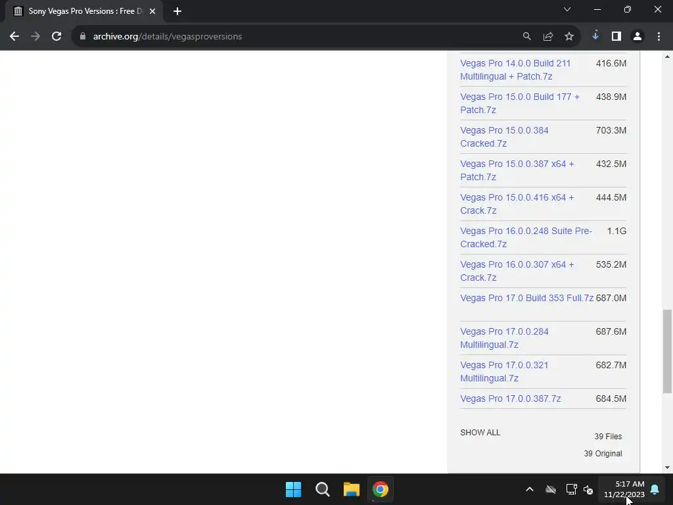
Task: Open Chrome downloads icon
Action: 595,36
